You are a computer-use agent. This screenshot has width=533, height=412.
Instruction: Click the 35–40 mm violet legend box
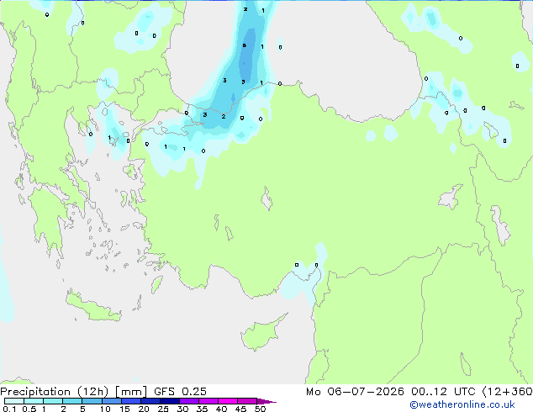tap(208, 401)
